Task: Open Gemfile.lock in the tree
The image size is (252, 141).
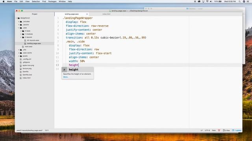Action: click(x=27, y=75)
